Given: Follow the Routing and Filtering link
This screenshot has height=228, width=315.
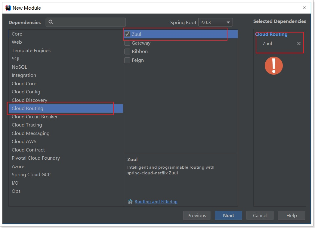Looking at the screenshot, I should 156,201.
